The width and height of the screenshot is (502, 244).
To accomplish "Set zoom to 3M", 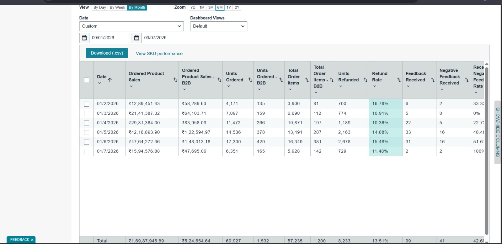I will (211, 8).
